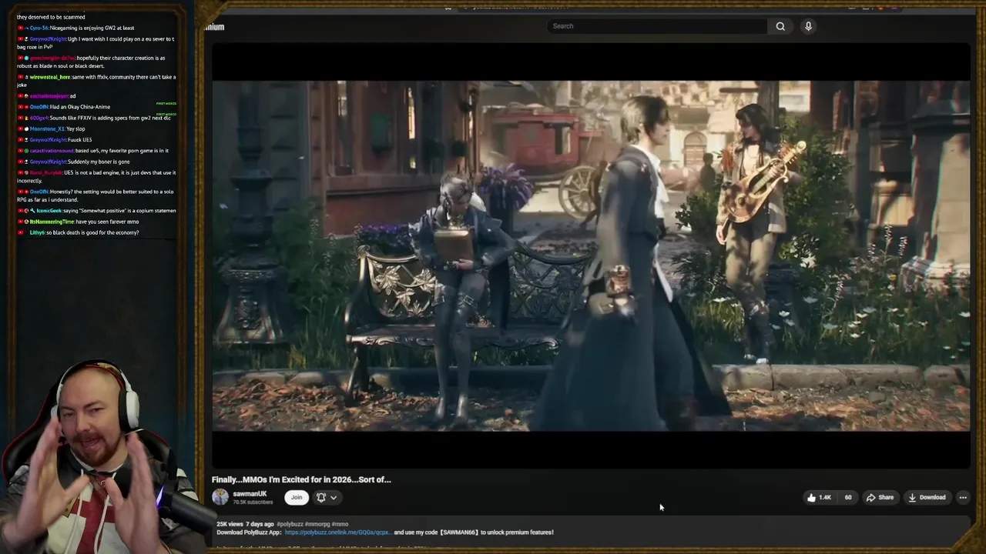The height and width of the screenshot is (554, 986).
Task: Click chat message from ItsHammeringTime
Action: click(x=79, y=222)
